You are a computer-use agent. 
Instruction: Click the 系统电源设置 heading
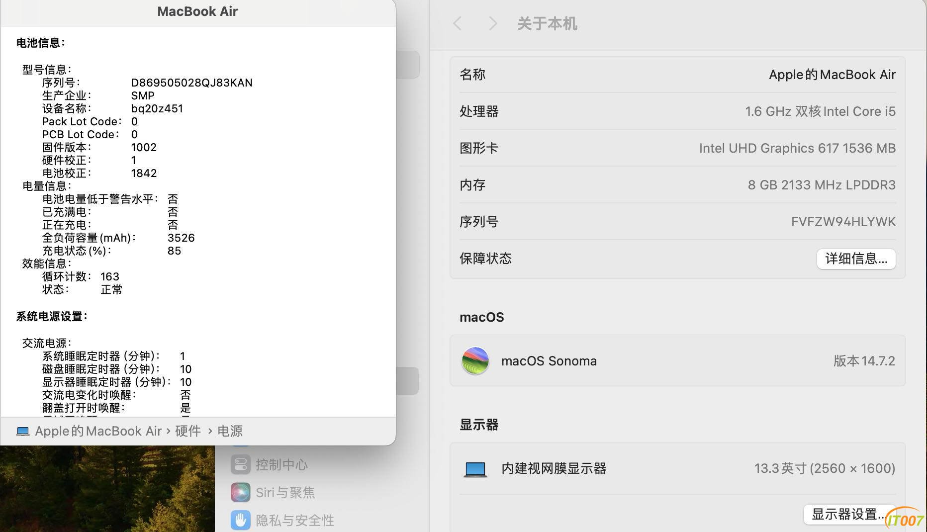click(x=52, y=316)
